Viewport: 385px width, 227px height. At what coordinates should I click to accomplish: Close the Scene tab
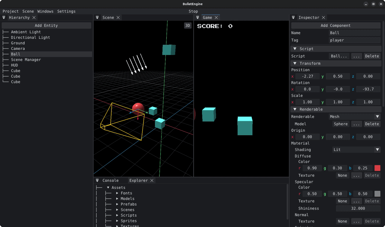click(x=118, y=18)
